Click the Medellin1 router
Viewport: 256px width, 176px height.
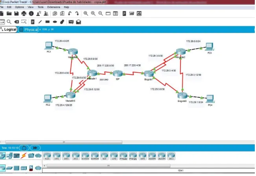pos(92,73)
